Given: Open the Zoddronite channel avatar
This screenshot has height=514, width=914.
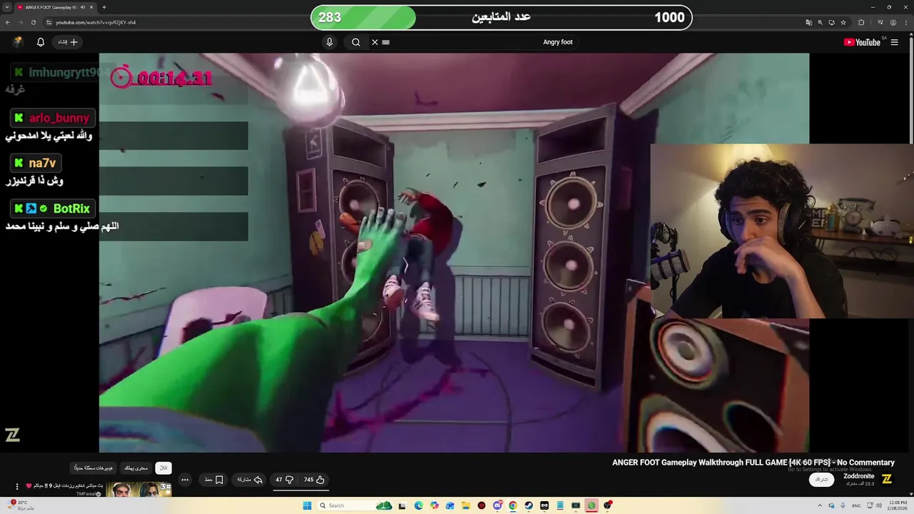Looking at the screenshot, I should click(887, 479).
